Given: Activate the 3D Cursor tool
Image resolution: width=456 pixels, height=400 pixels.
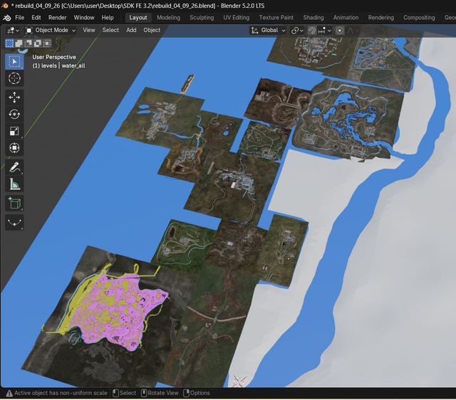Looking at the screenshot, I should pos(14,78).
